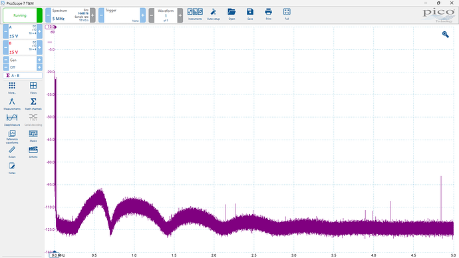The width and height of the screenshot is (459, 258).
Task: Click the Save button
Action: [250, 15]
